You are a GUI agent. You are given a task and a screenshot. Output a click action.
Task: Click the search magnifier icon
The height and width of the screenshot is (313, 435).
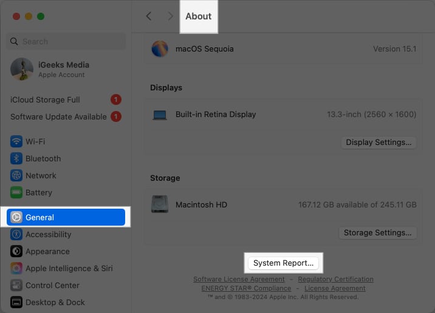(x=14, y=41)
